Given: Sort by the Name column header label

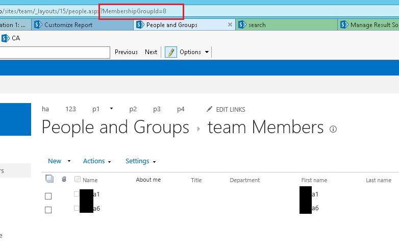Looking at the screenshot, I should (x=90, y=180).
